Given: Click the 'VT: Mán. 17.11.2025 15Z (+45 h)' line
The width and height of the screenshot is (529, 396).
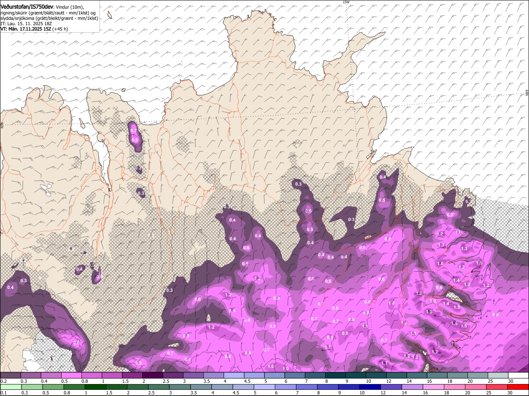Looking at the screenshot, I should coord(34,29).
